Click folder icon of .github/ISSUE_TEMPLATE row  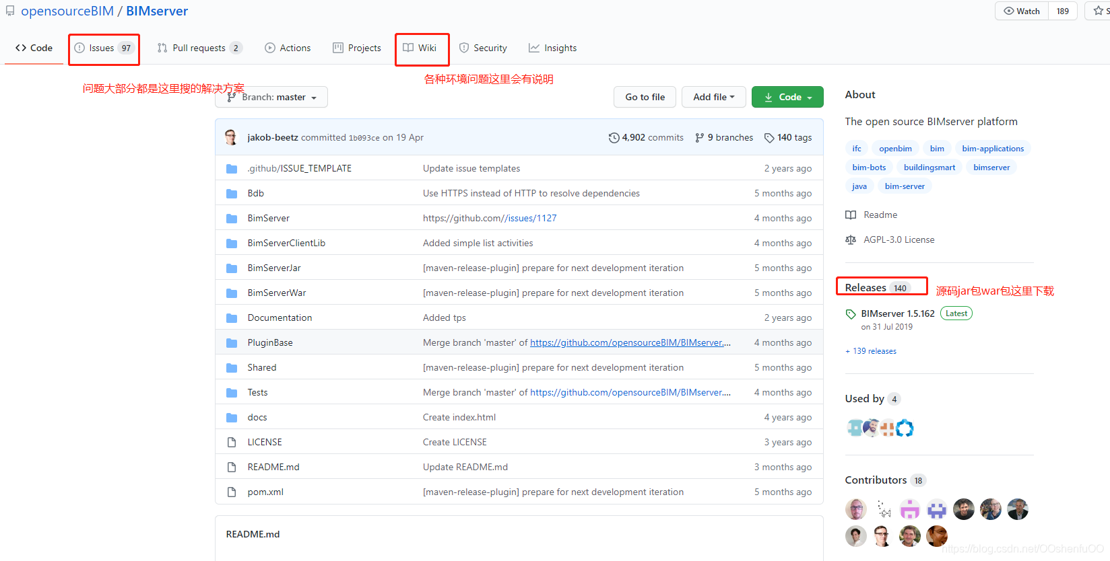[232, 168]
